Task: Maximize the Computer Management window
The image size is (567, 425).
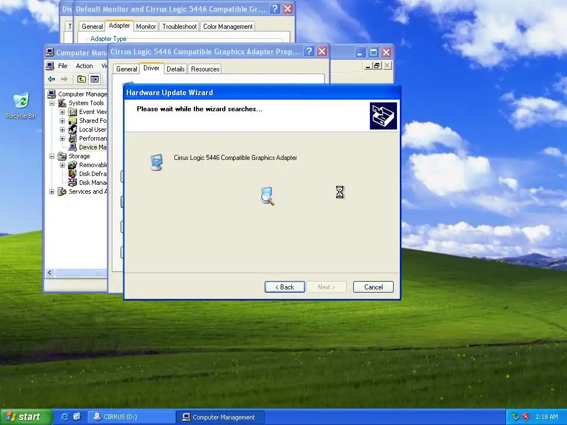Action: (x=373, y=53)
